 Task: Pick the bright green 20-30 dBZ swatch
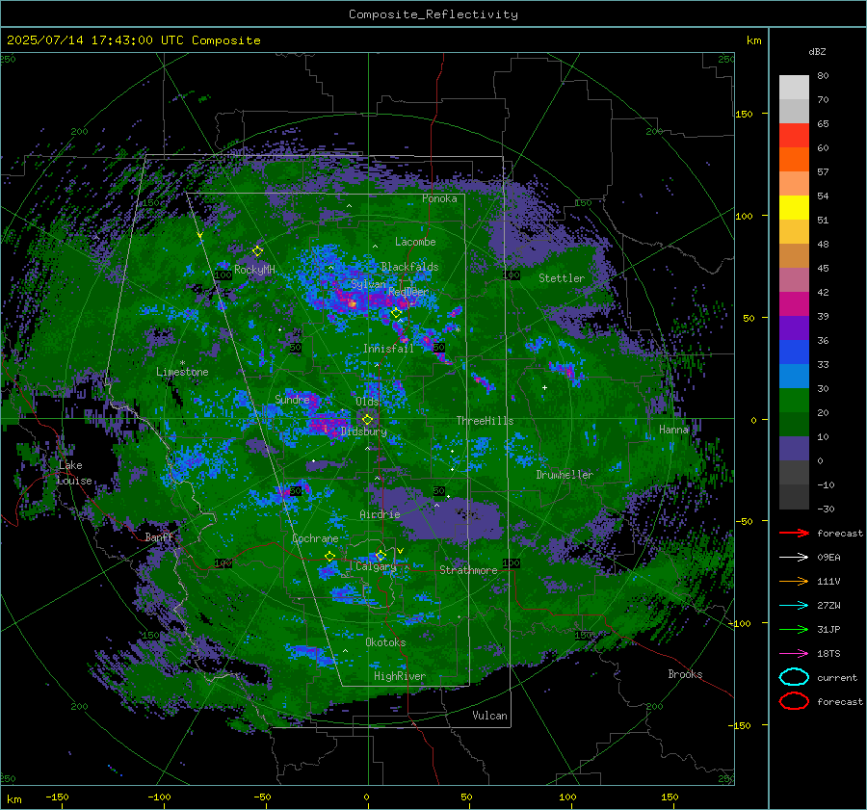[x=794, y=401]
